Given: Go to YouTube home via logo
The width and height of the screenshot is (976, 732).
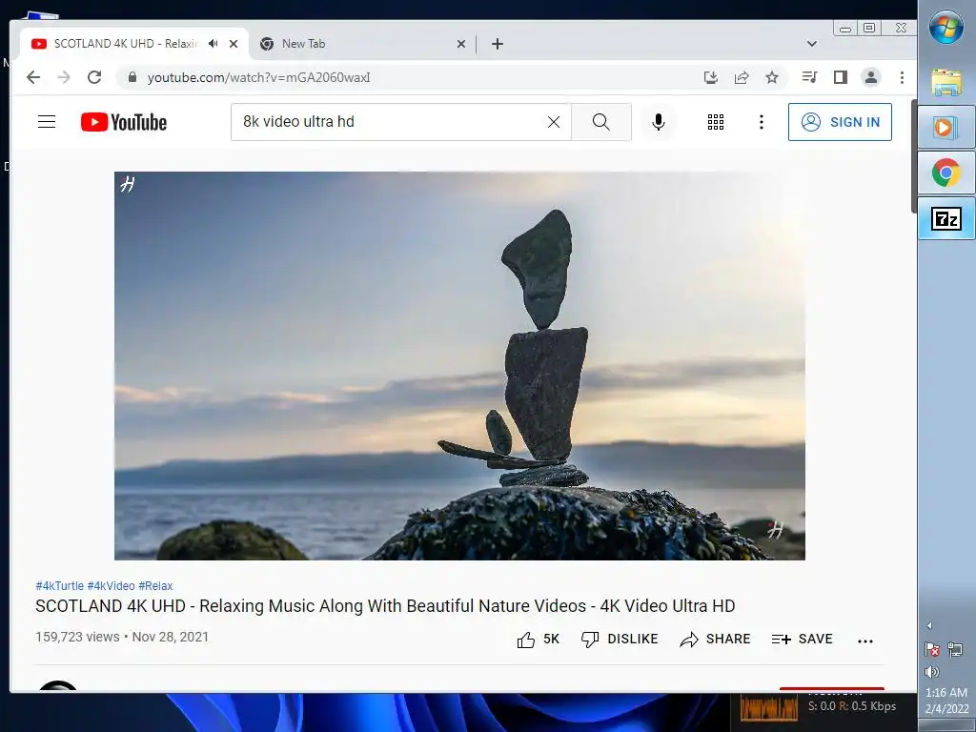Looking at the screenshot, I should click(x=124, y=122).
